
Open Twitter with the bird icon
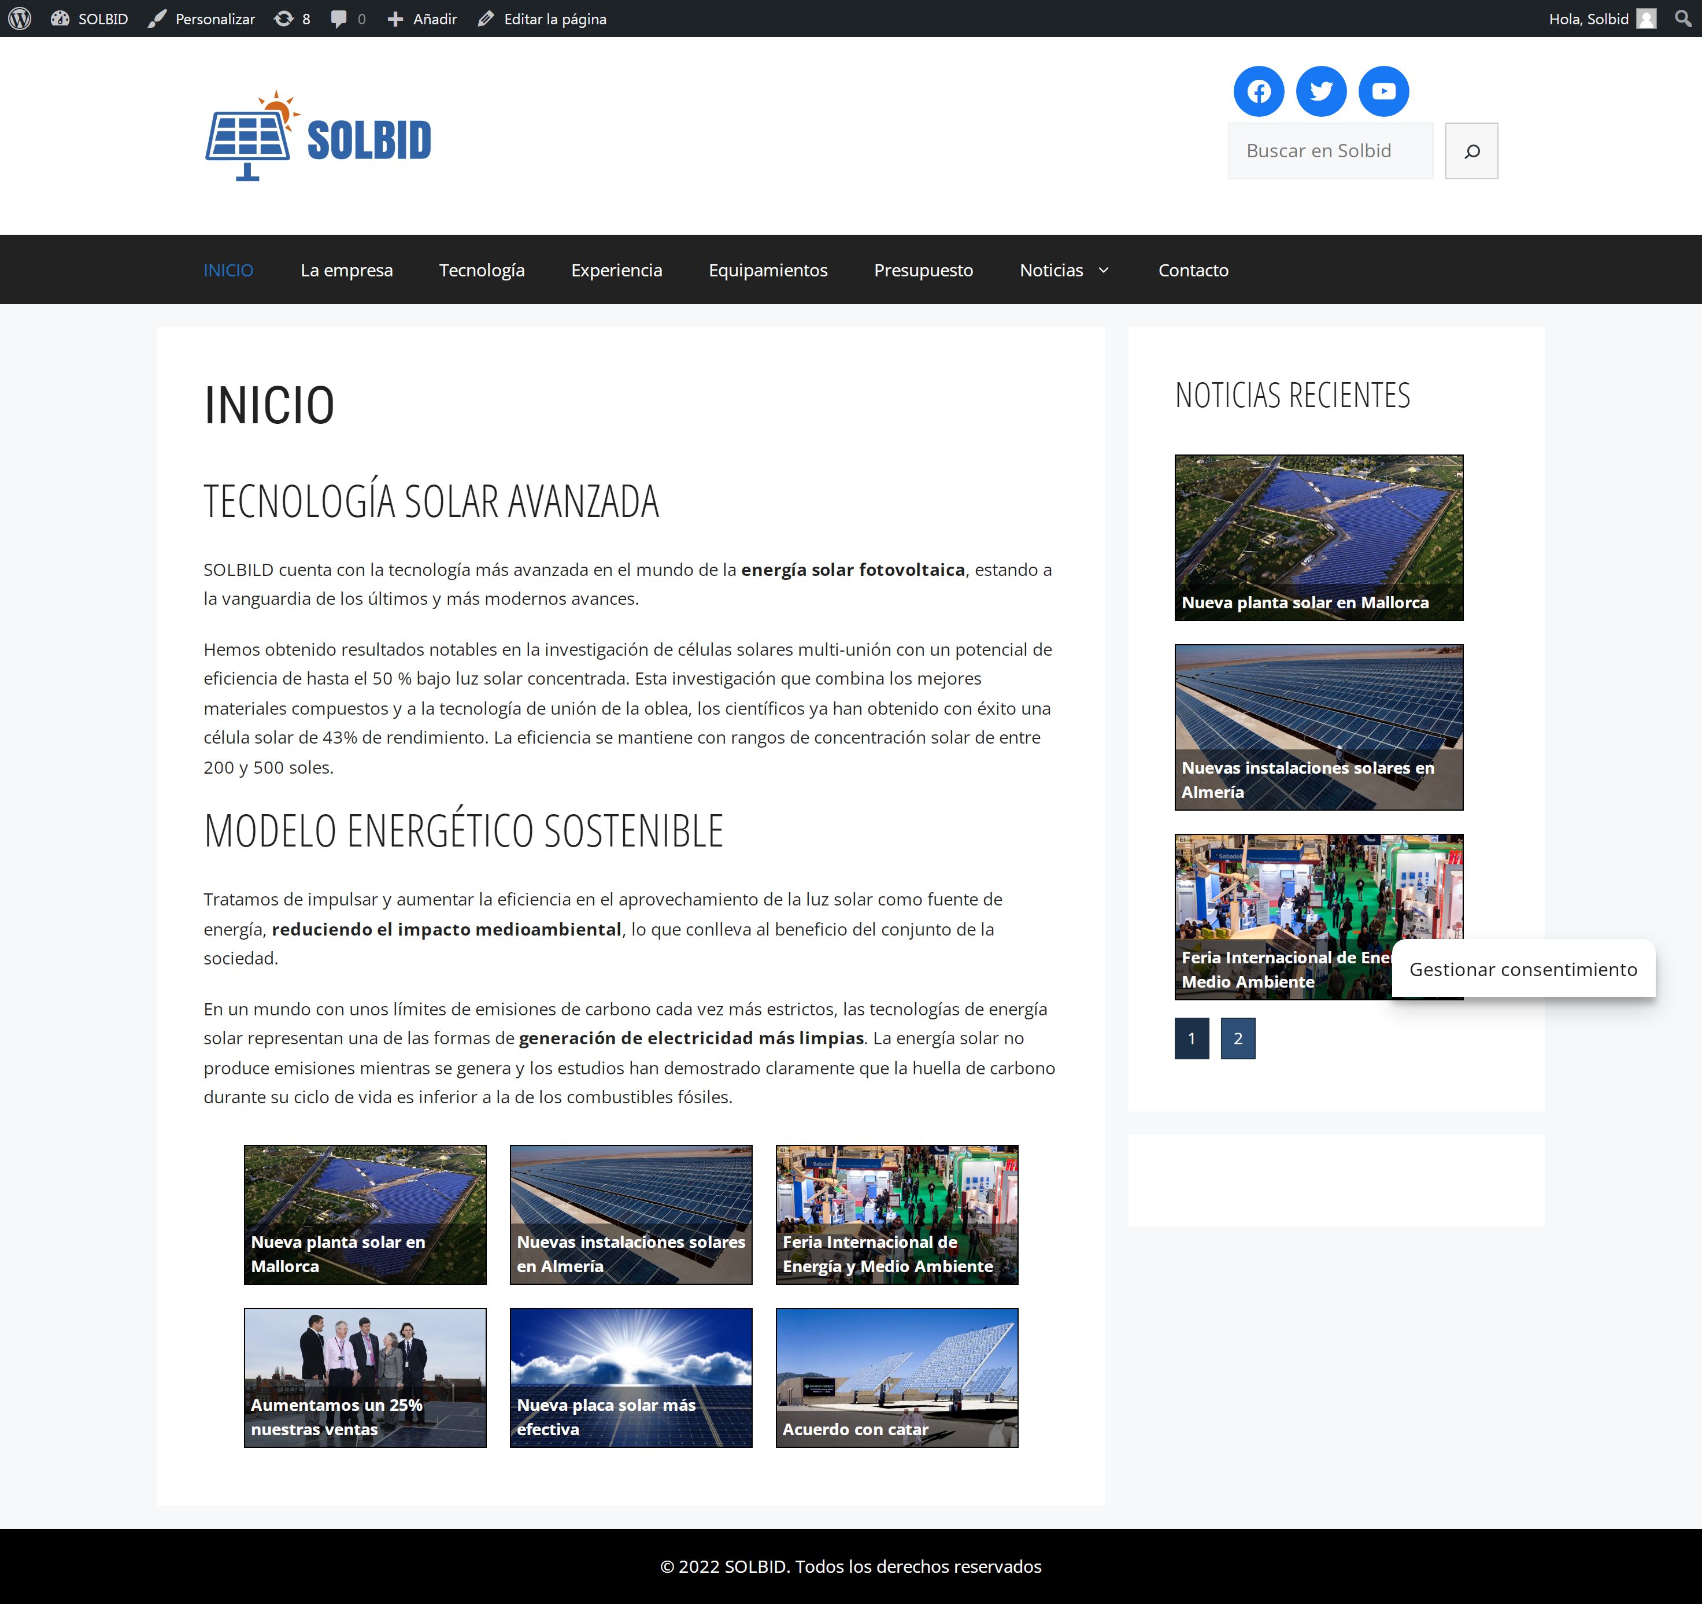click(1321, 91)
